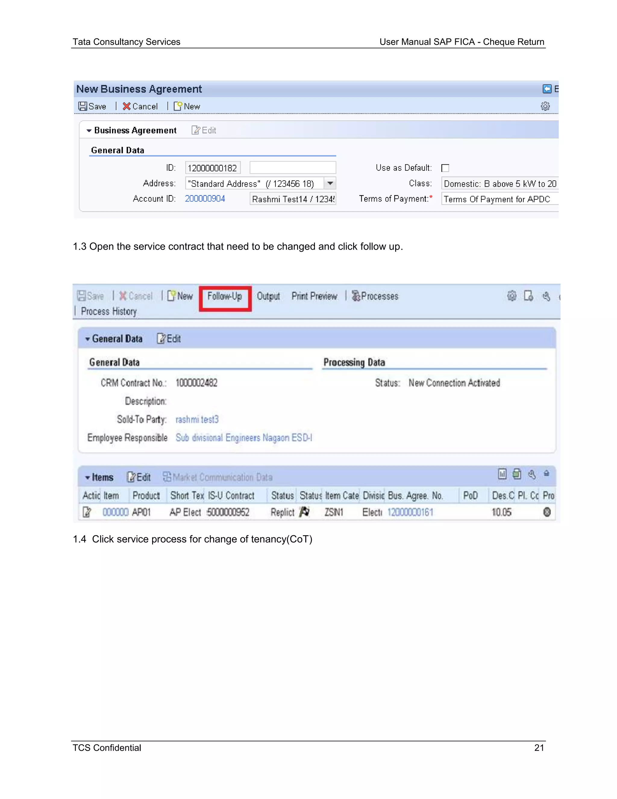Click the Class field Domestic B

(500, 183)
